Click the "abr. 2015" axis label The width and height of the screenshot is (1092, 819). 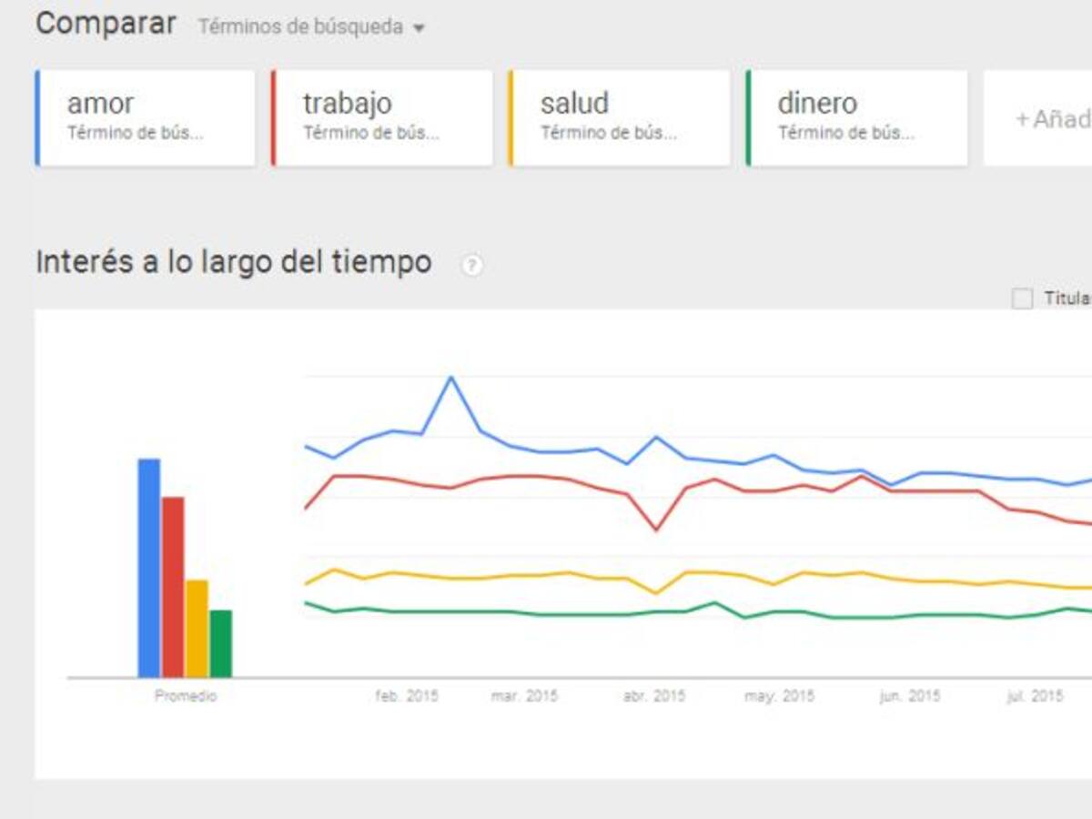(x=653, y=696)
